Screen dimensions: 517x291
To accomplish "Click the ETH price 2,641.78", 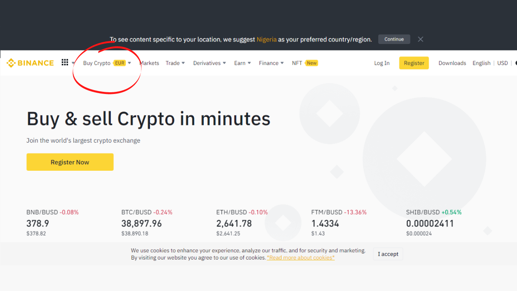I will click(234, 224).
